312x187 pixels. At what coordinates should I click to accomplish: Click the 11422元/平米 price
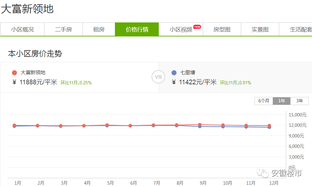(198, 82)
